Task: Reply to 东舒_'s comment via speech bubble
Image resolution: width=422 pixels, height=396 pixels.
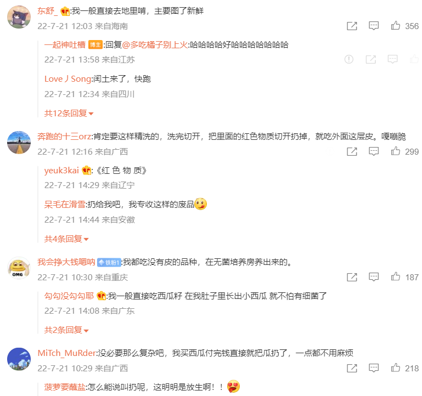Action: pos(374,26)
